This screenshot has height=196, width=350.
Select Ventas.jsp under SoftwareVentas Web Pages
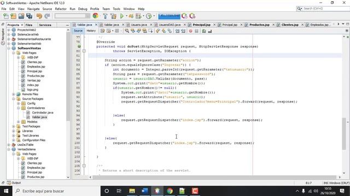coord(34,81)
